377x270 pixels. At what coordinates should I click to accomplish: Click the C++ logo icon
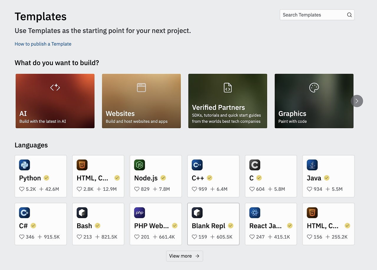[x=197, y=165]
